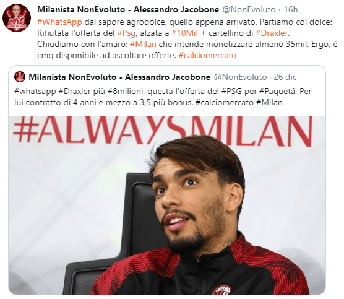The width and height of the screenshot is (344, 299).
Task: Click the quoted tweet text about Paquetá
Action: coord(163,97)
